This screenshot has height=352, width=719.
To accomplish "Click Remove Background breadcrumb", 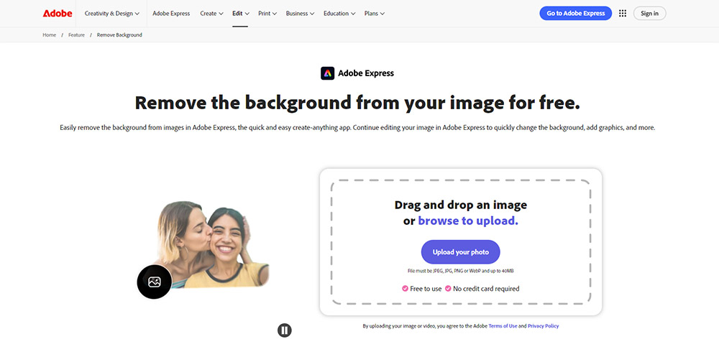I will 119,34.
